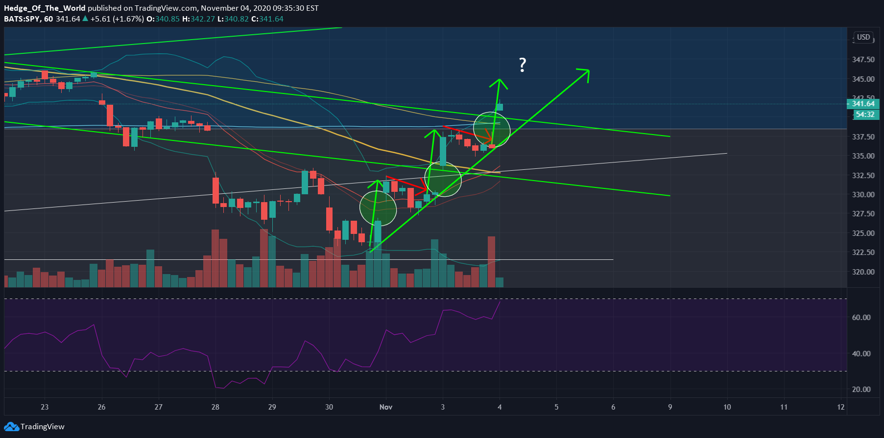Click the +5.61 (+1.67%) change value
The image size is (884, 438).
tap(117, 19)
